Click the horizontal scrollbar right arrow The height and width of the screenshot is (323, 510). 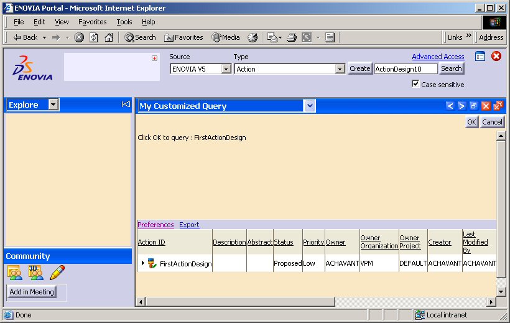[x=491, y=302]
